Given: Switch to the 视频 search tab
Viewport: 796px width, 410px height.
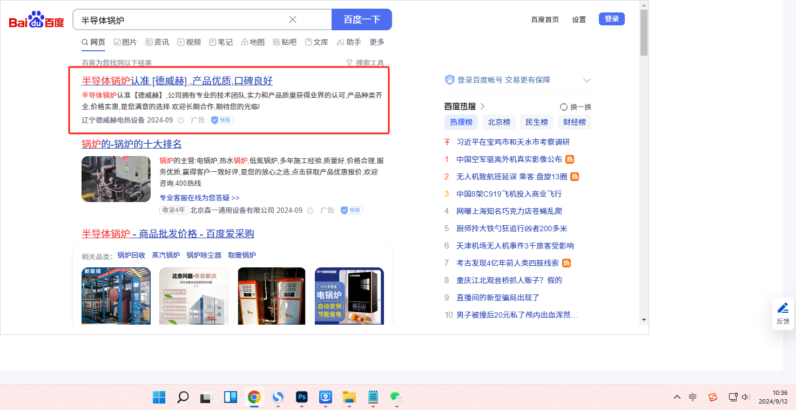Looking at the screenshot, I should click(189, 42).
